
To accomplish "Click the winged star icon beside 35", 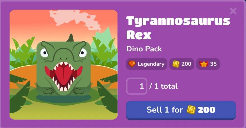I will coord(204,64).
